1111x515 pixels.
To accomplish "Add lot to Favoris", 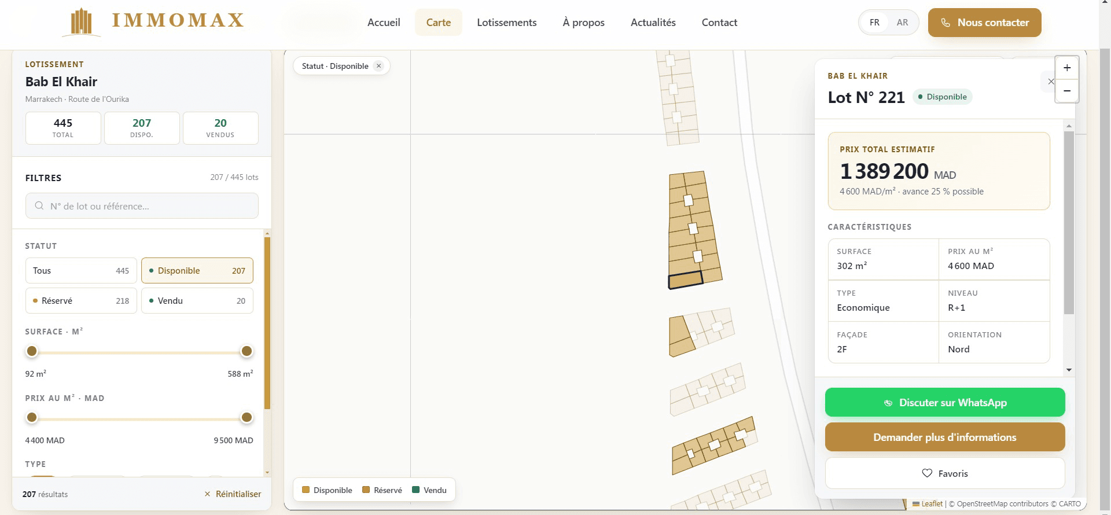I will point(945,473).
